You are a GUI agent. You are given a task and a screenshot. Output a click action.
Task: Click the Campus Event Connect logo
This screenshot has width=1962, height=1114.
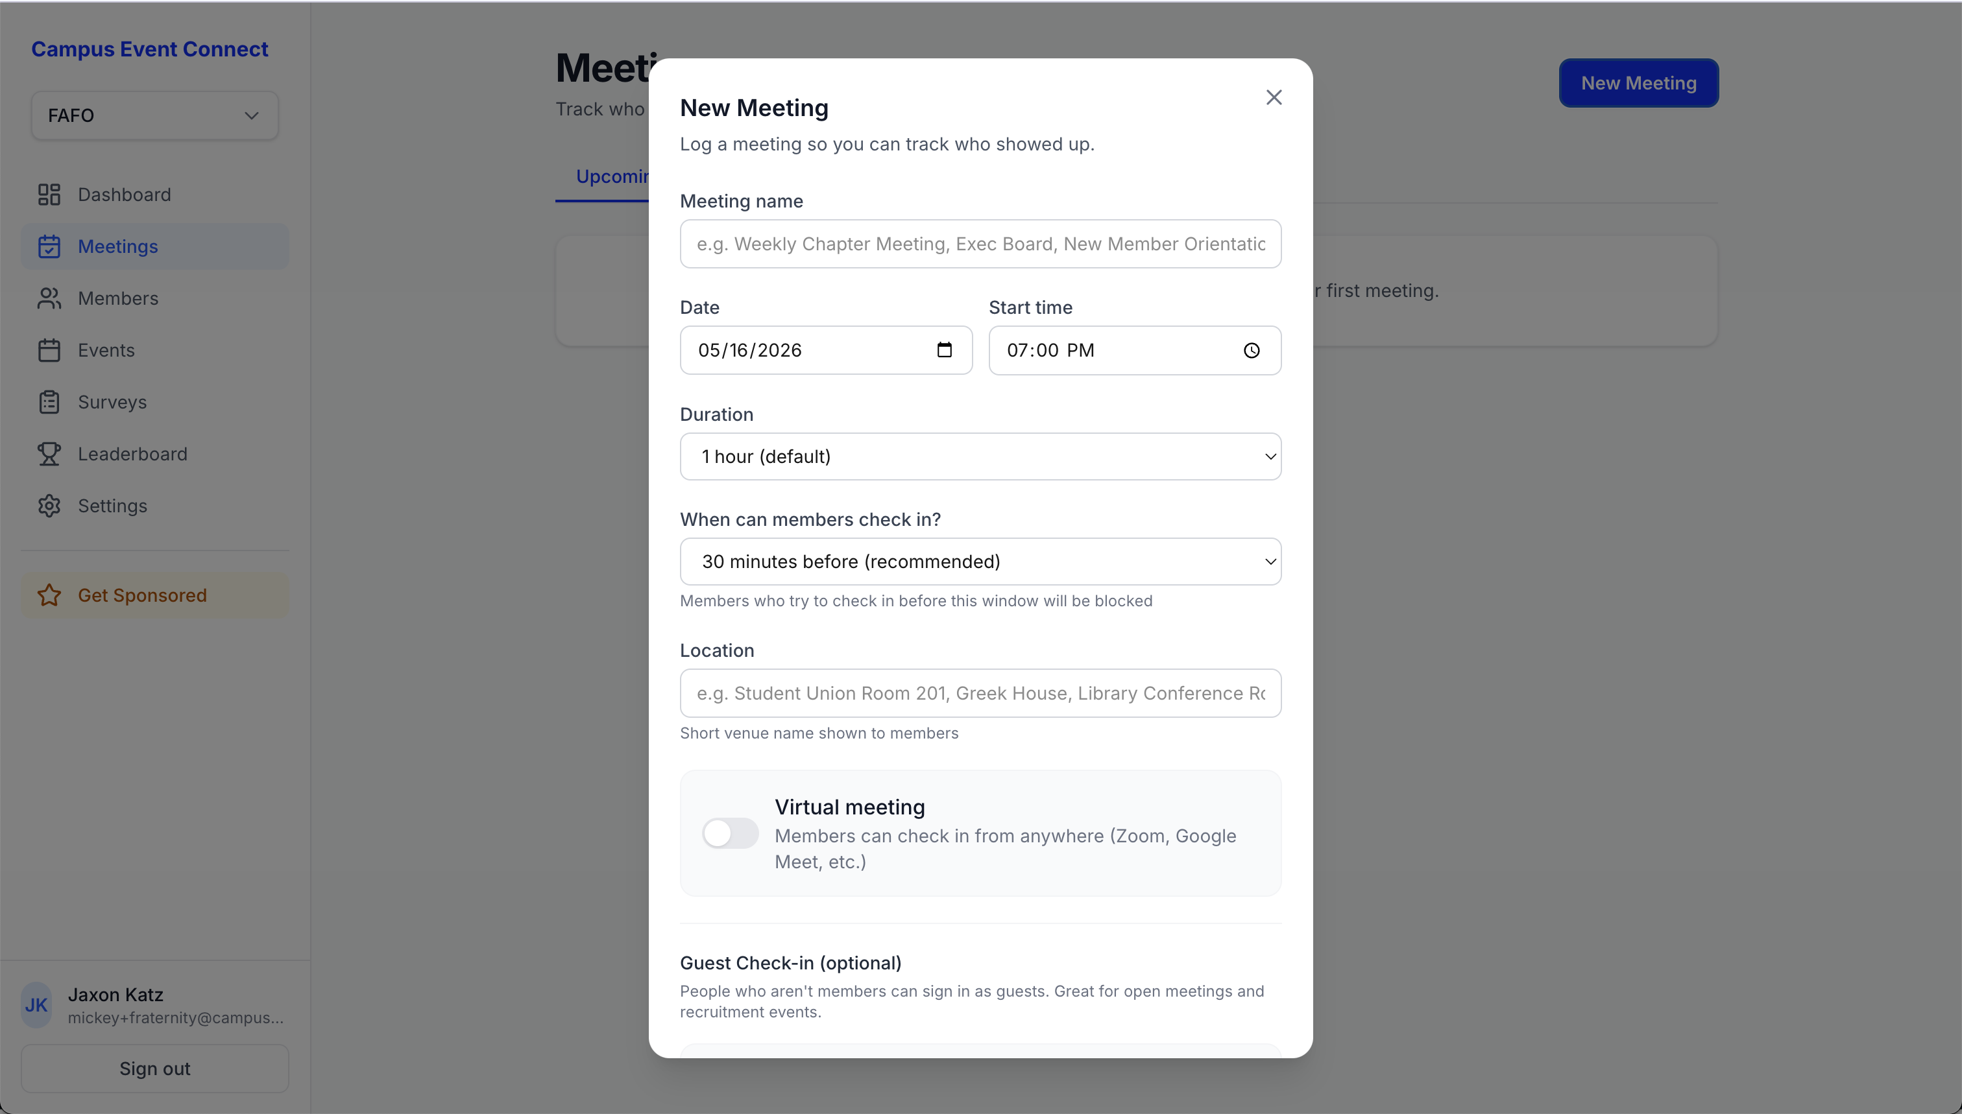(149, 49)
